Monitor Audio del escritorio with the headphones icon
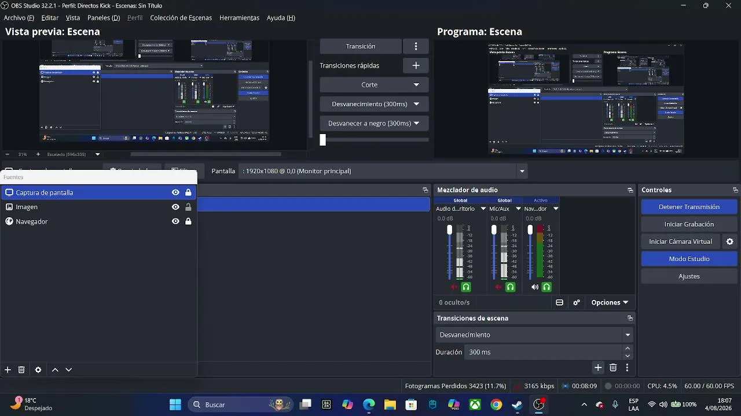The width and height of the screenshot is (741, 416). 466,287
